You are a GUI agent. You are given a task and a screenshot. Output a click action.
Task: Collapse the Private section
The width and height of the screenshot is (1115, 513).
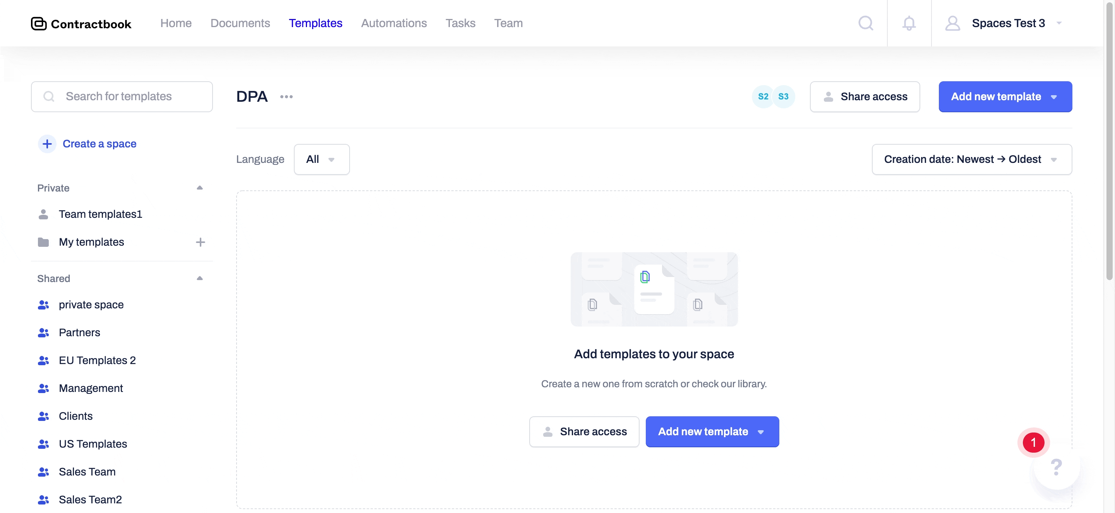199,188
